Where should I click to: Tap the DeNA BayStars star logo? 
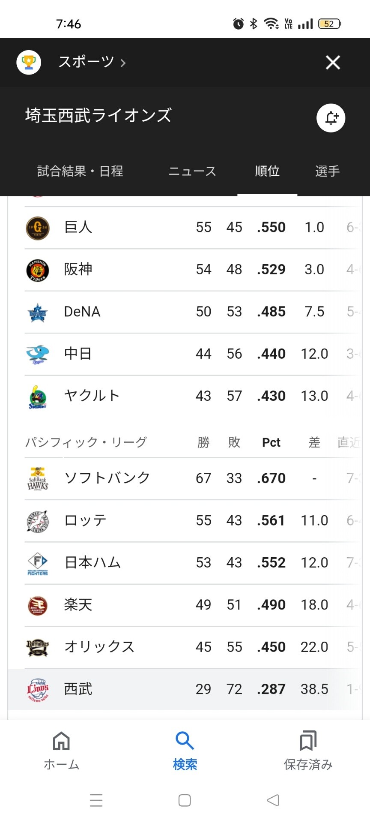pos(38,312)
